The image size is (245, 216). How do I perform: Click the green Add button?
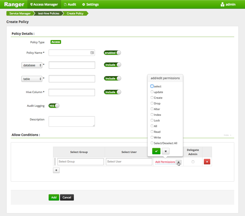point(54,197)
